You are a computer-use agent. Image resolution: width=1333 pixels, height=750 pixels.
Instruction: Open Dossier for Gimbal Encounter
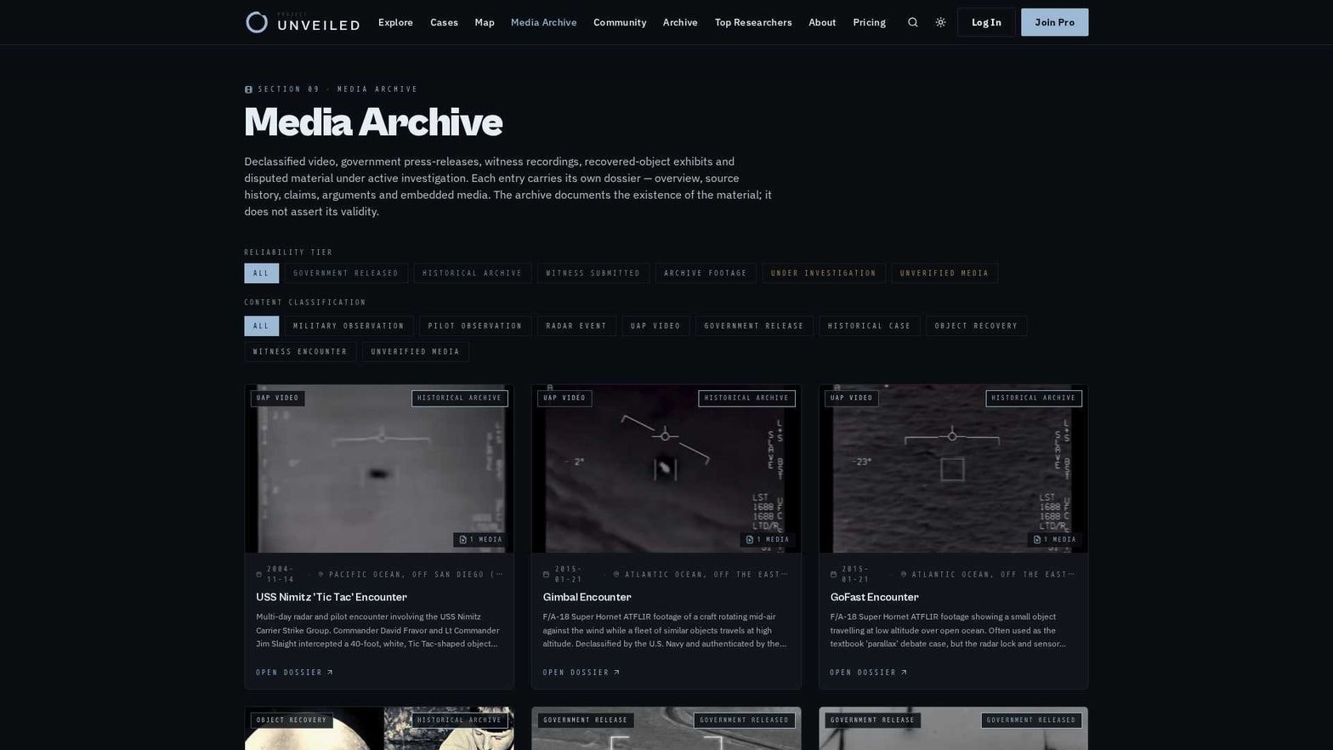(x=581, y=673)
